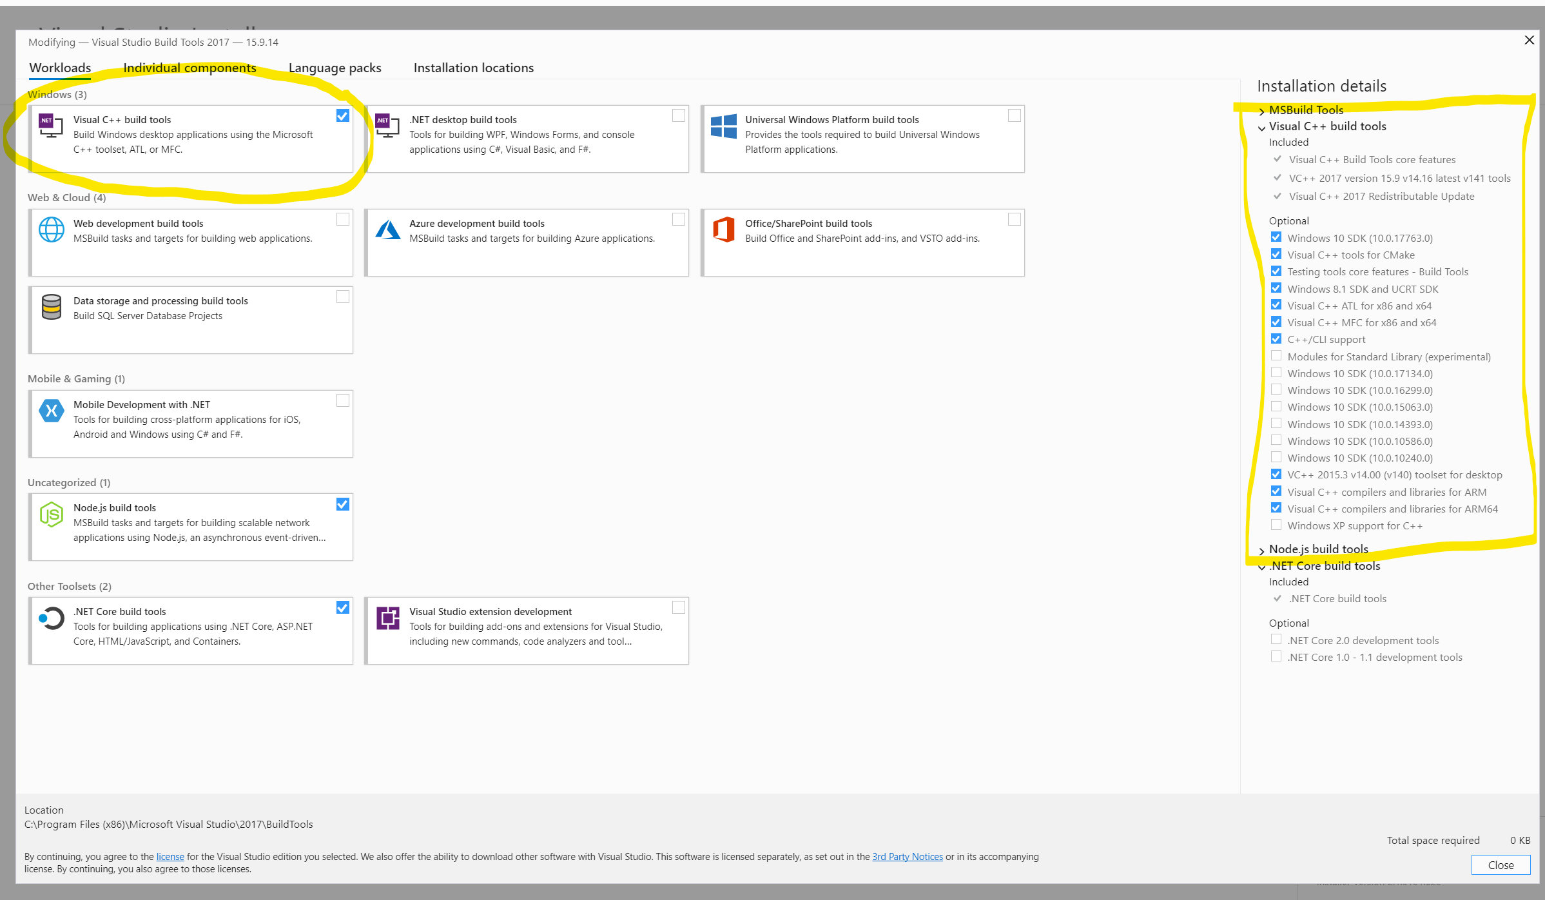The width and height of the screenshot is (1545, 900).
Task: Check Modules for Standard Library (experimental)
Action: coord(1276,356)
